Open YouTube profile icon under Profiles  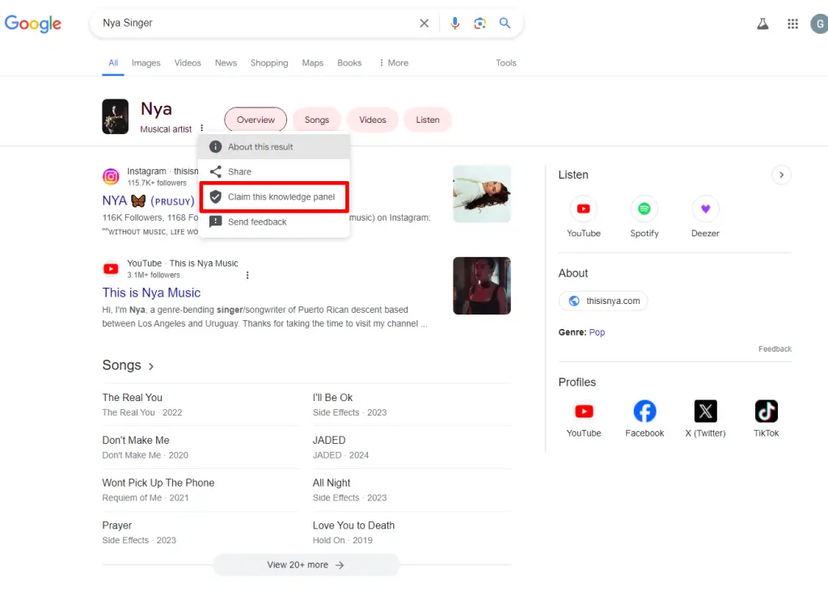(x=584, y=412)
